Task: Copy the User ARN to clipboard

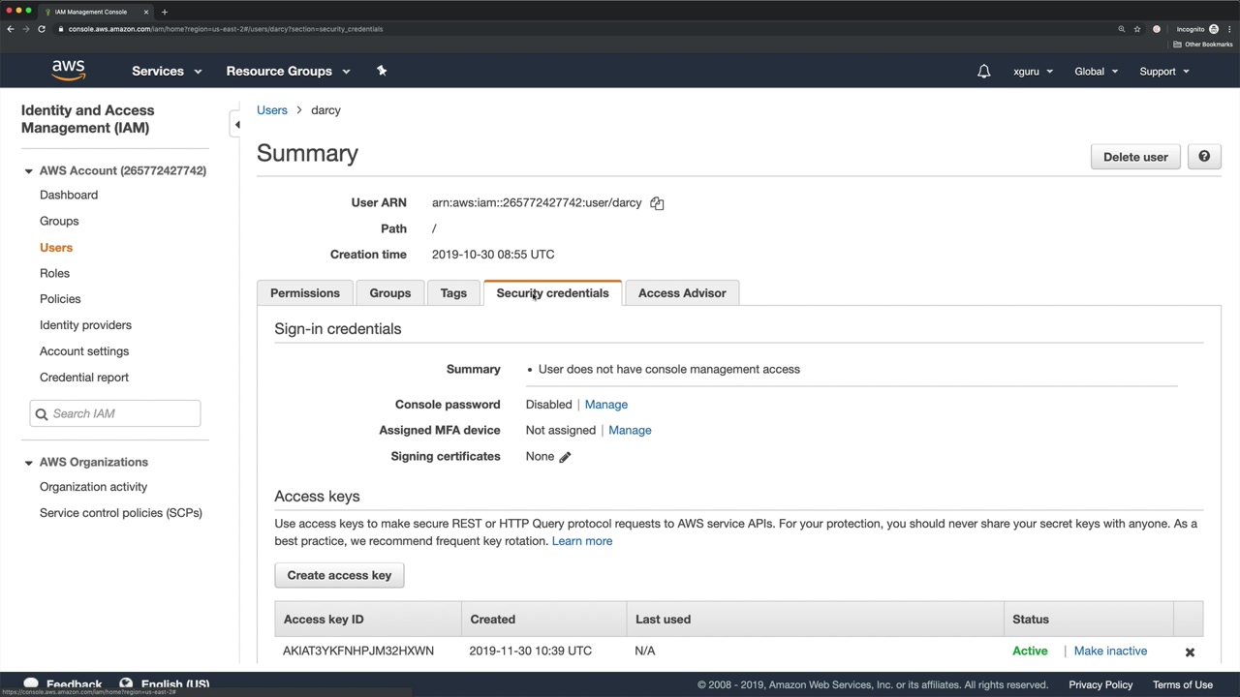Action: point(657,203)
